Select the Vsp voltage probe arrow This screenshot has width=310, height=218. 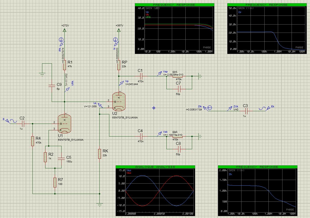(159, 74)
